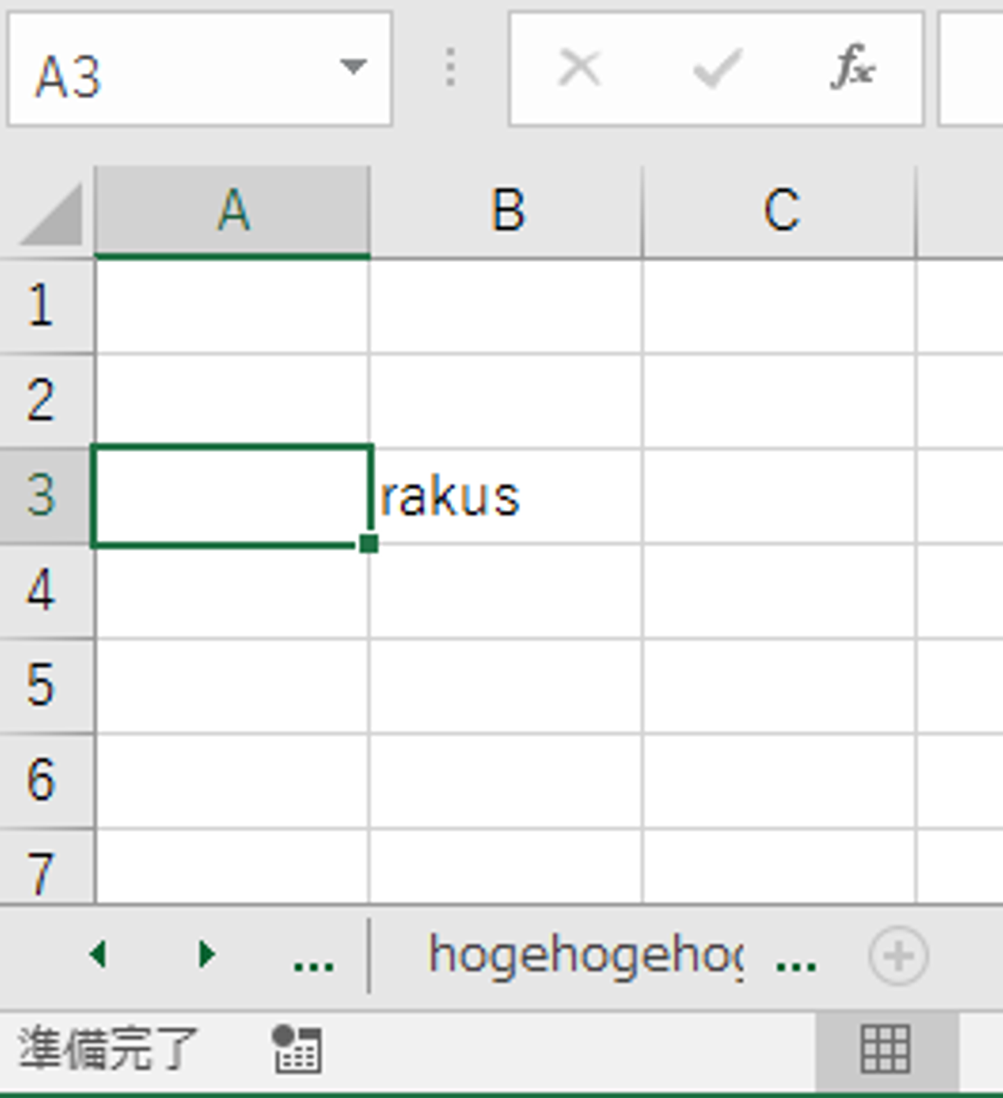The image size is (1003, 1098).
Task: Click the macro recording icon in status bar
Action: 297,1049
